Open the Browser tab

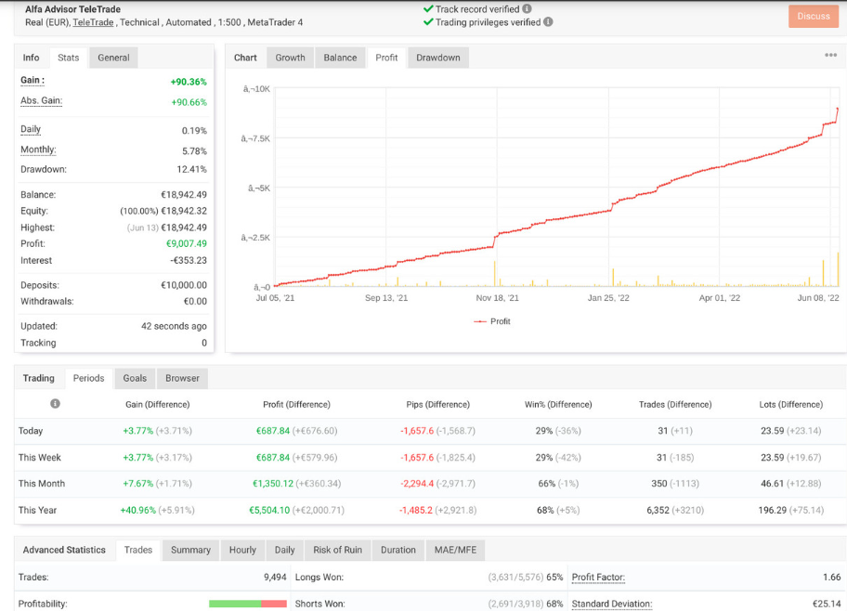(181, 378)
